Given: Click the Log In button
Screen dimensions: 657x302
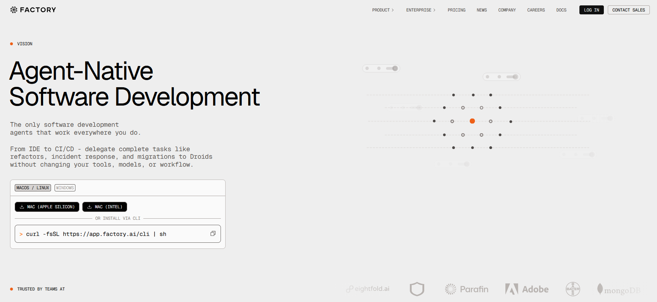Looking at the screenshot, I should (x=591, y=10).
